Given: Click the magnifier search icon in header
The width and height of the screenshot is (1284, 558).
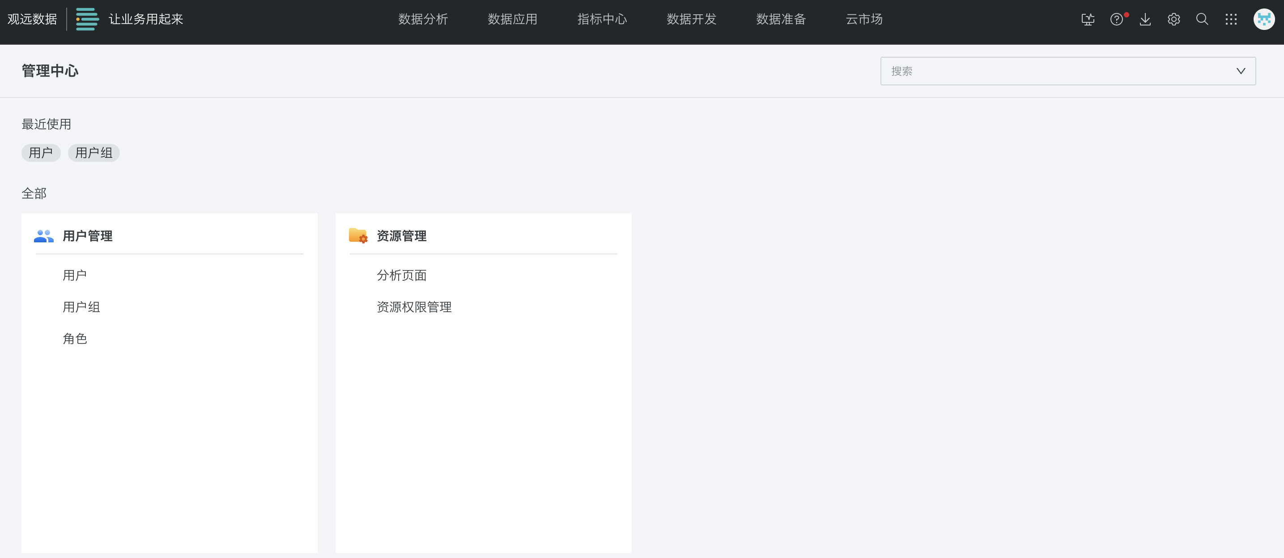Looking at the screenshot, I should pos(1202,19).
